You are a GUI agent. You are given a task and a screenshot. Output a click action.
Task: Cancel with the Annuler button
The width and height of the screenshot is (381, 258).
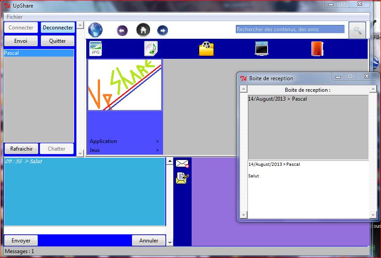point(149,241)
